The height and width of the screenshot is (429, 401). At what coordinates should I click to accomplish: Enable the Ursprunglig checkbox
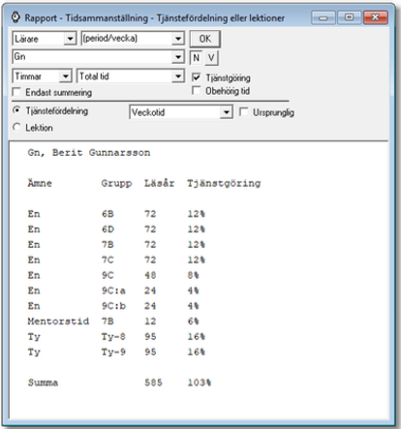pyautogui.click(x=243, y=112)
